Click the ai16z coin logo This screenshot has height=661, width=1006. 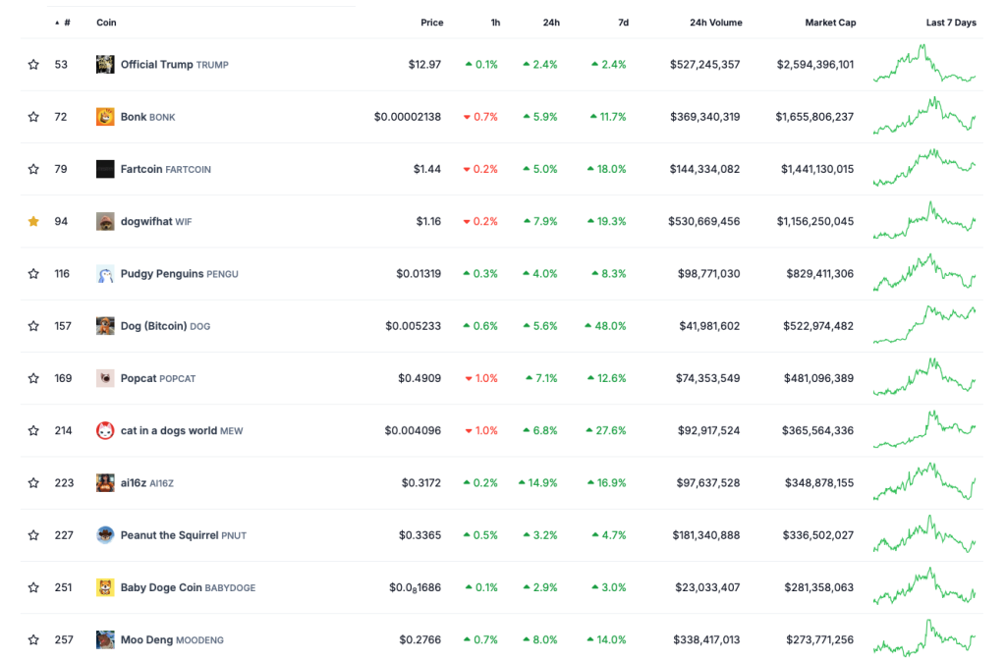(x=105, y=483)
